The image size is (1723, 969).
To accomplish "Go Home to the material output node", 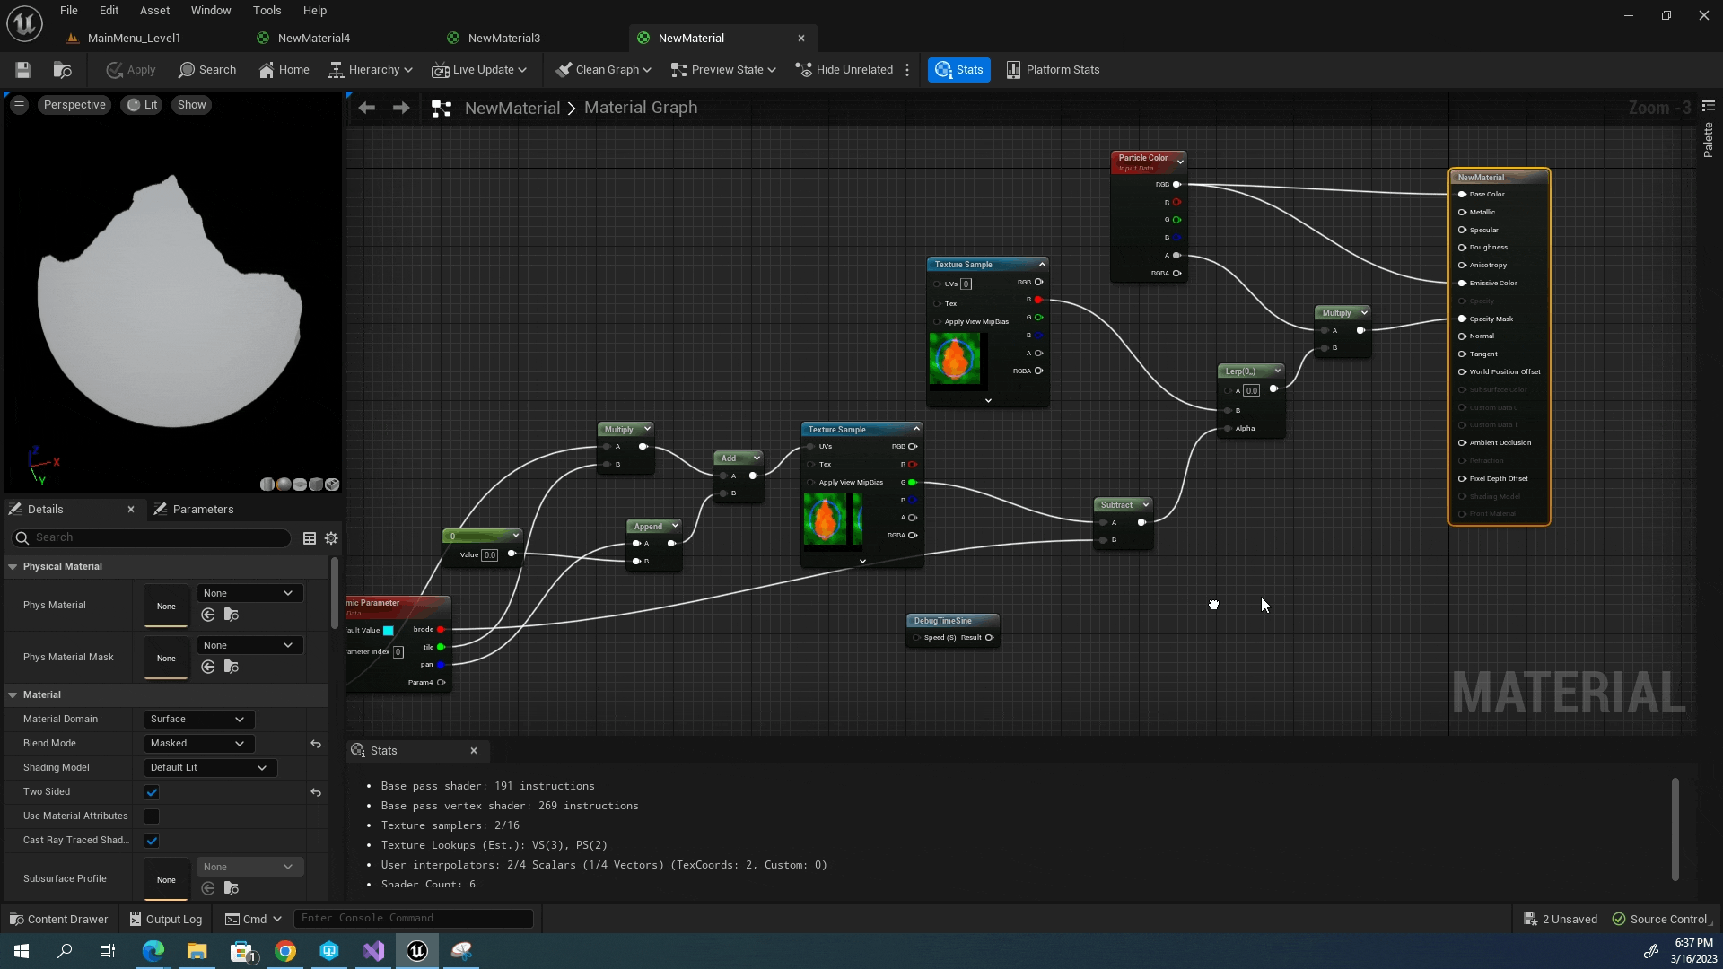I will [x=284, y=69].
